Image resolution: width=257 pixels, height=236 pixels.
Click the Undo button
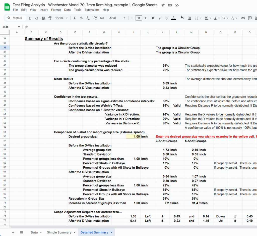click(x=30, y=18)
